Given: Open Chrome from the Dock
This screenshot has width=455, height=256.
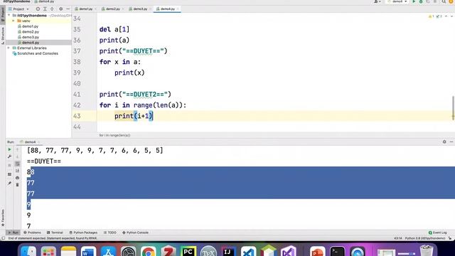Looking at the screenshot, I should click(149, 251).
